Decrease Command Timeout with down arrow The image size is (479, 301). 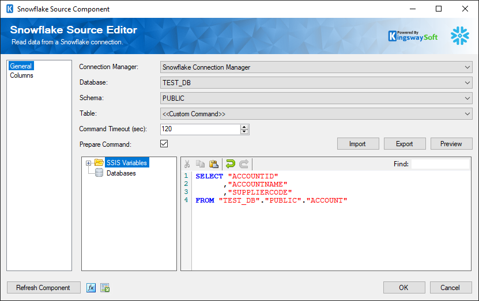(x=244, y=132)
